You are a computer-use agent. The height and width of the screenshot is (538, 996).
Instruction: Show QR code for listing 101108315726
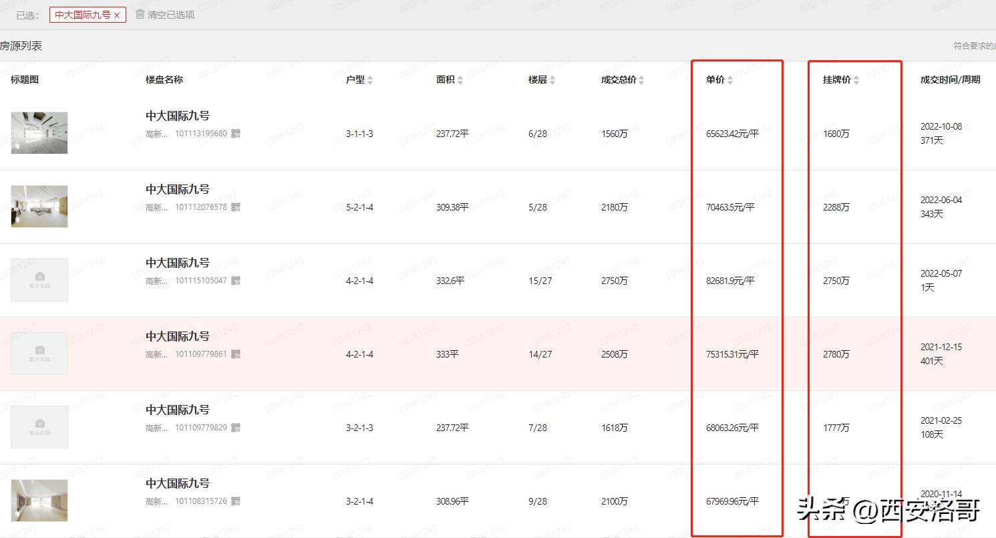click(236, 501)
